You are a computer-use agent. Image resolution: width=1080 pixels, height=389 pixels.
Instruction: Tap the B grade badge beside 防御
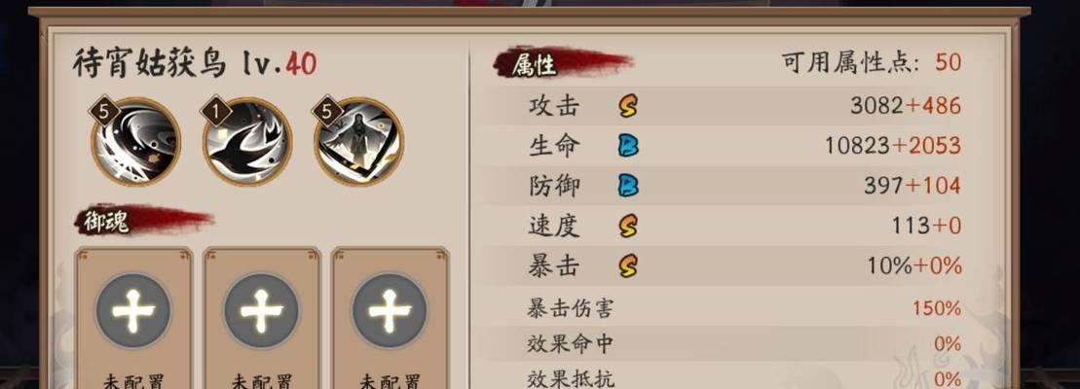click(x=627, y=186)
